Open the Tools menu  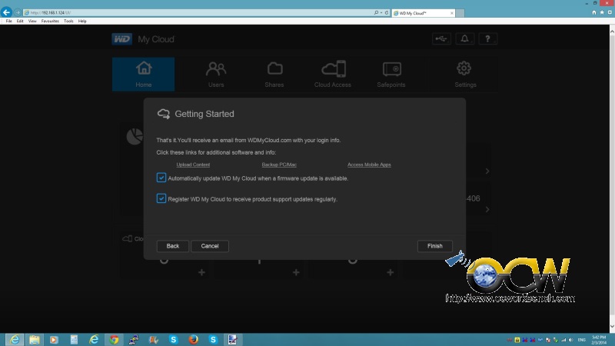(68, 22)
